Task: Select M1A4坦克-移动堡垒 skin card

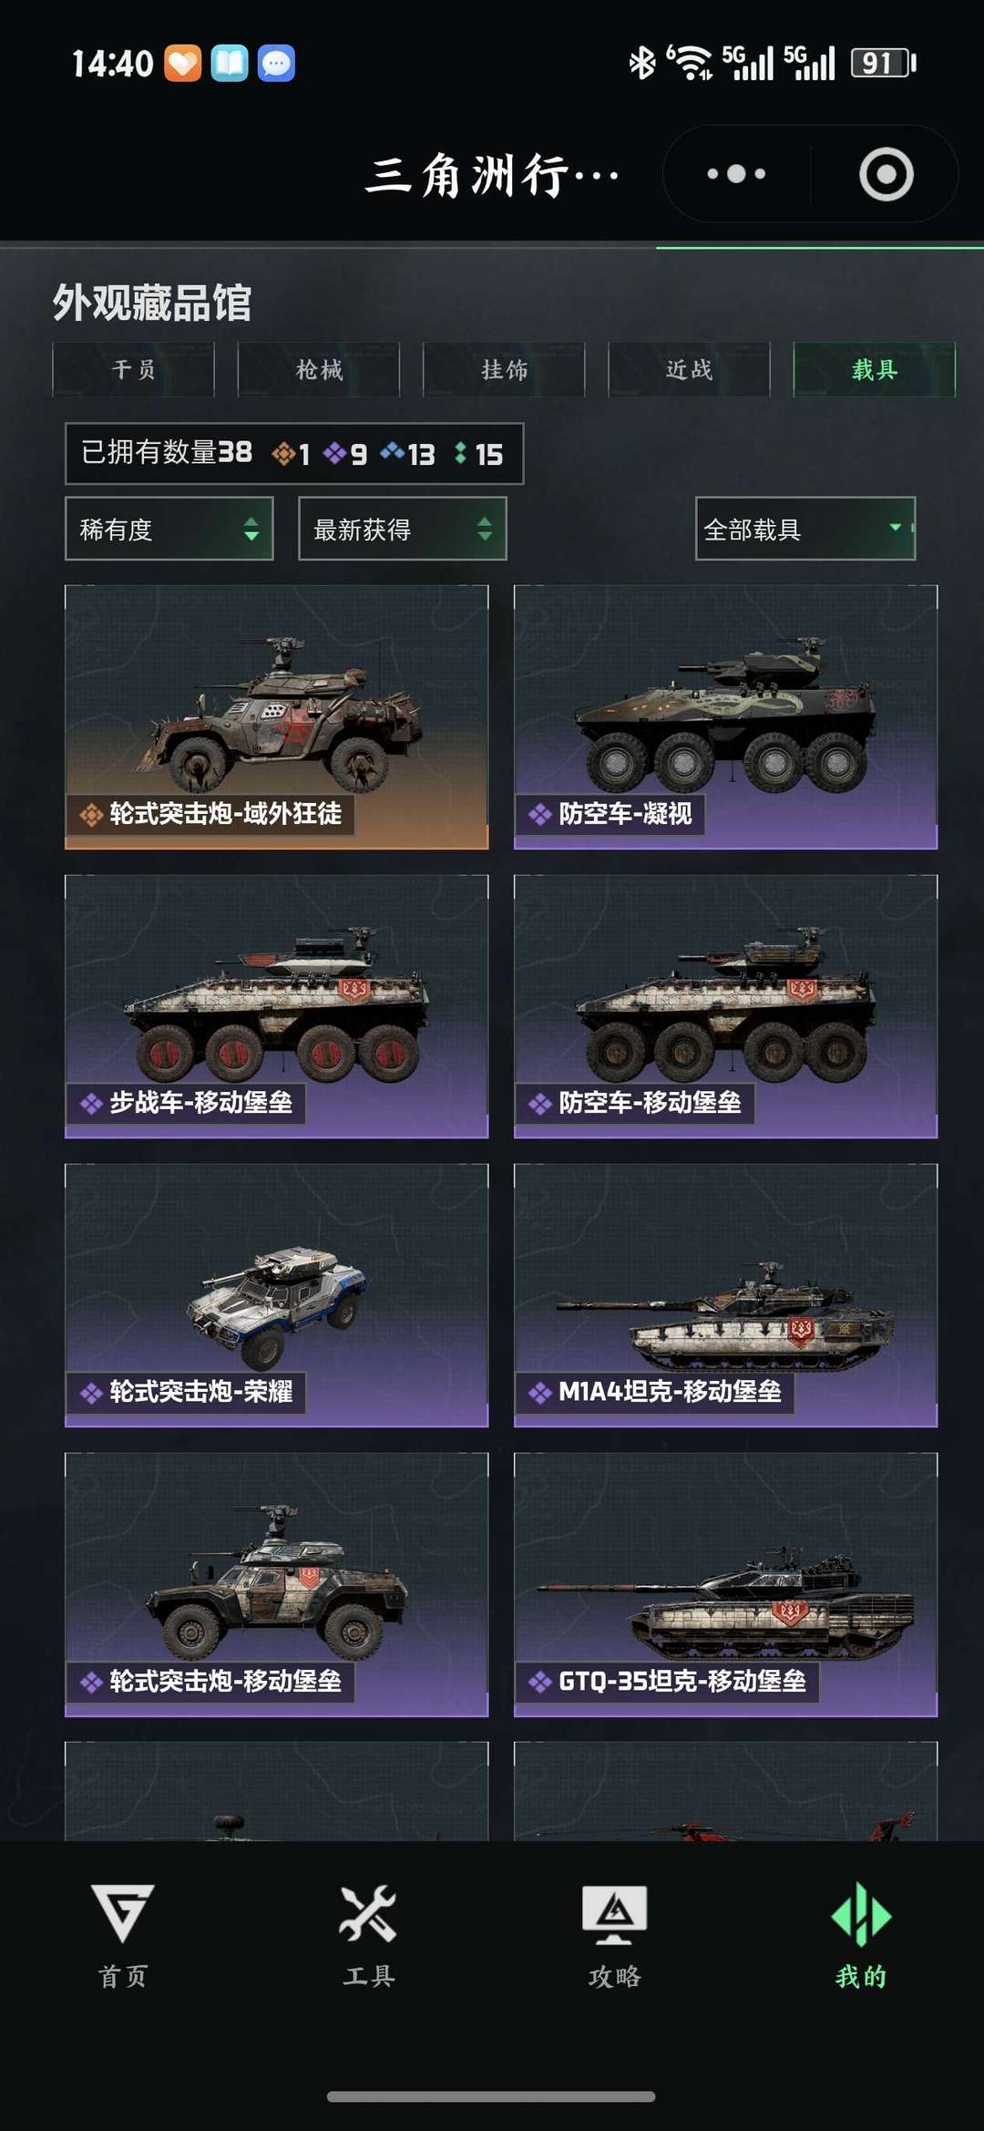Action: (726, 1295)
